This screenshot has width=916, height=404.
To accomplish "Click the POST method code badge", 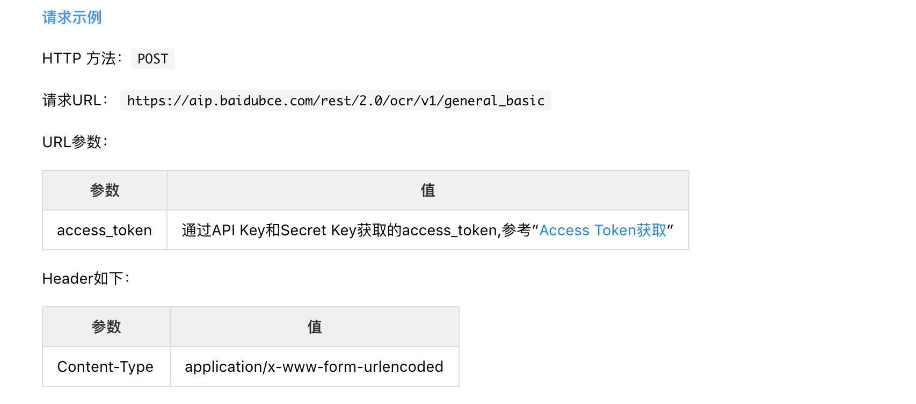I will [152, 59].
